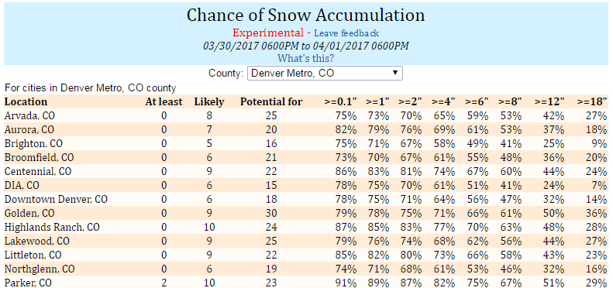The image size is (613, 288).
Task: Click the >=18" column header
Action: pos(592,101)
